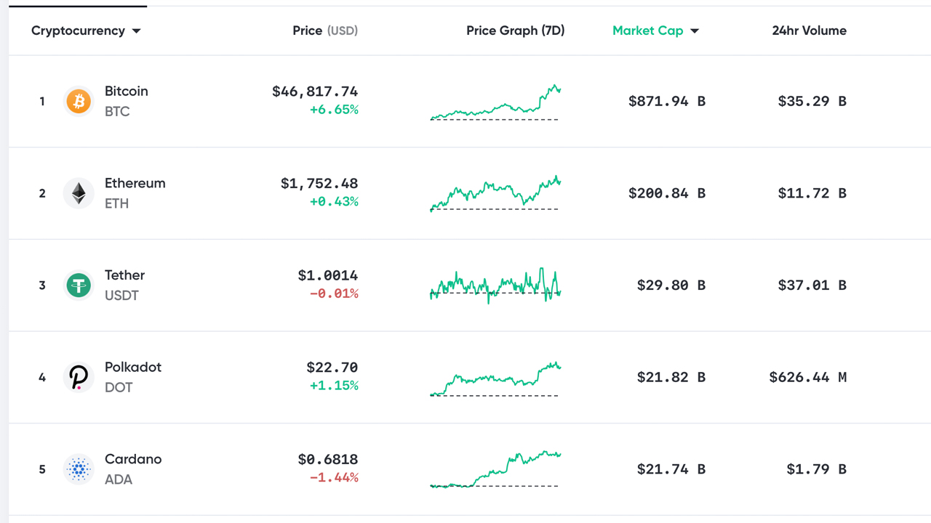Toggle the Market Cap sort arrow
The image size is (931, 523).
695,31
